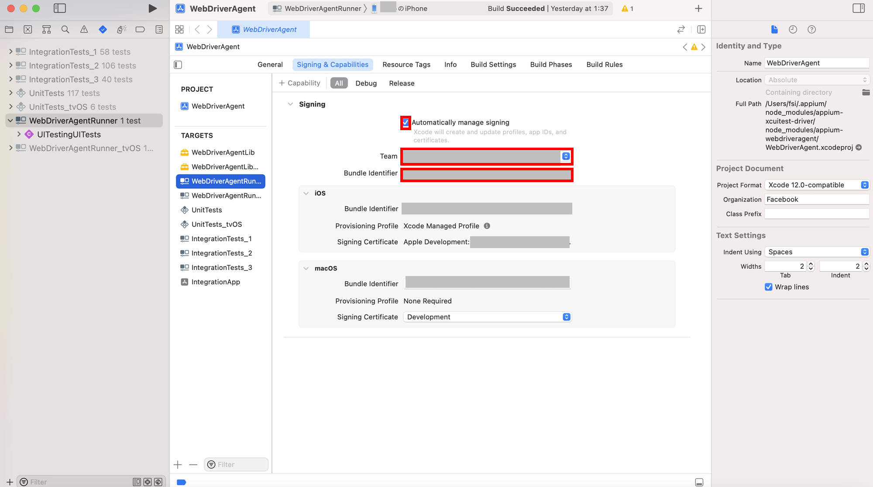Screen dimensions: 873x487
Task: Select the Debug configuration filter
Action: point(366,83)
